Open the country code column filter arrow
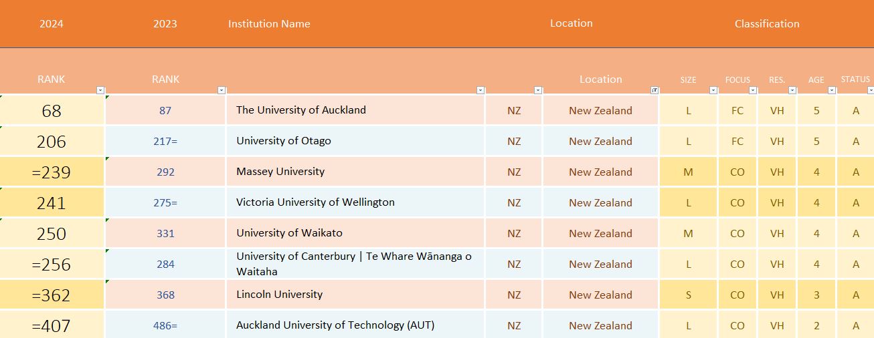The image size is (874, 338). click(538, 90)
